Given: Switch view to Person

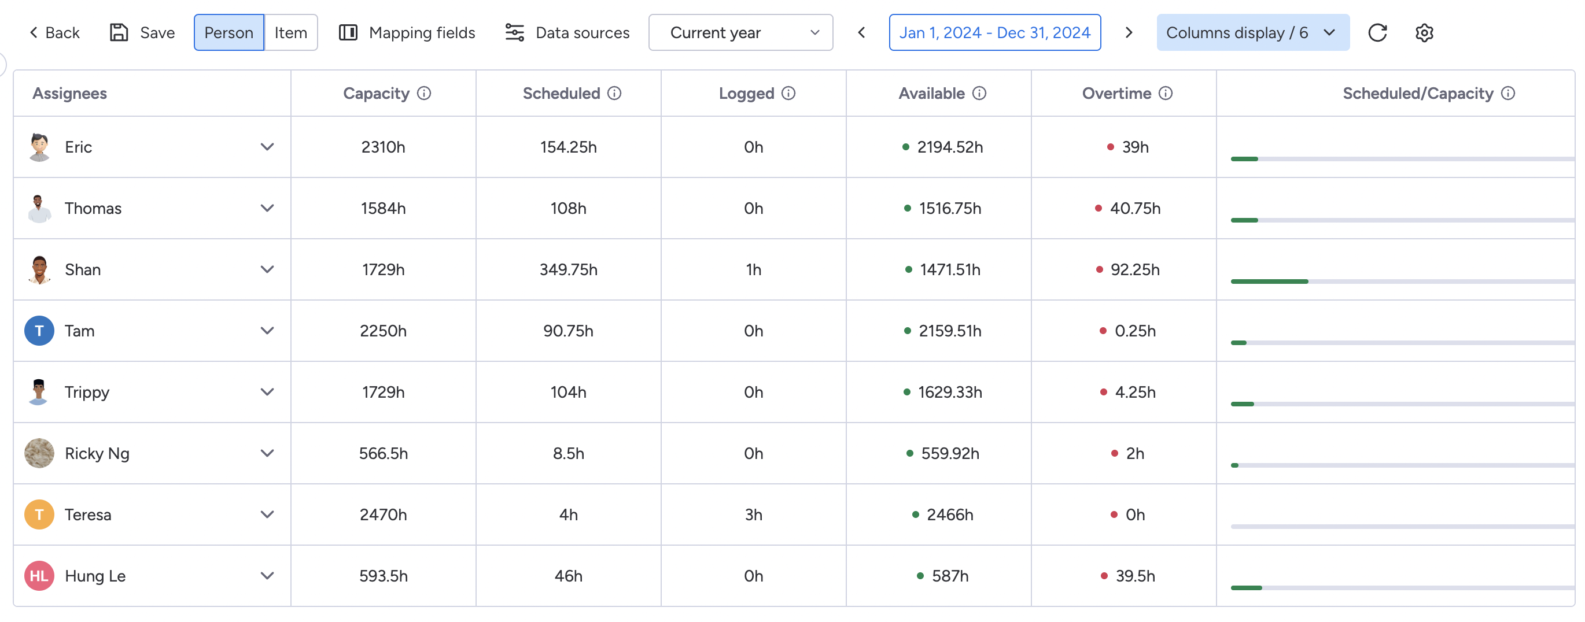Looking at the screenshot, I should [228, 32].
